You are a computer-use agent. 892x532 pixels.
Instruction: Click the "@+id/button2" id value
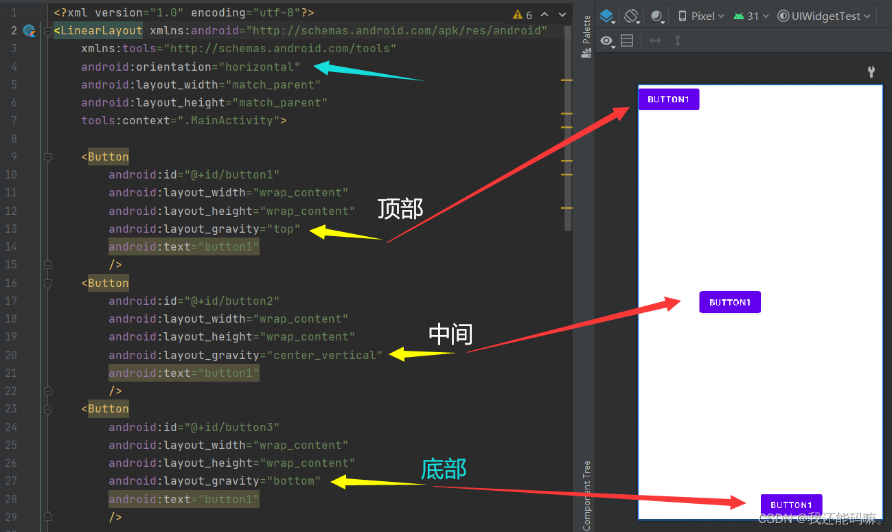pos(232,301)
